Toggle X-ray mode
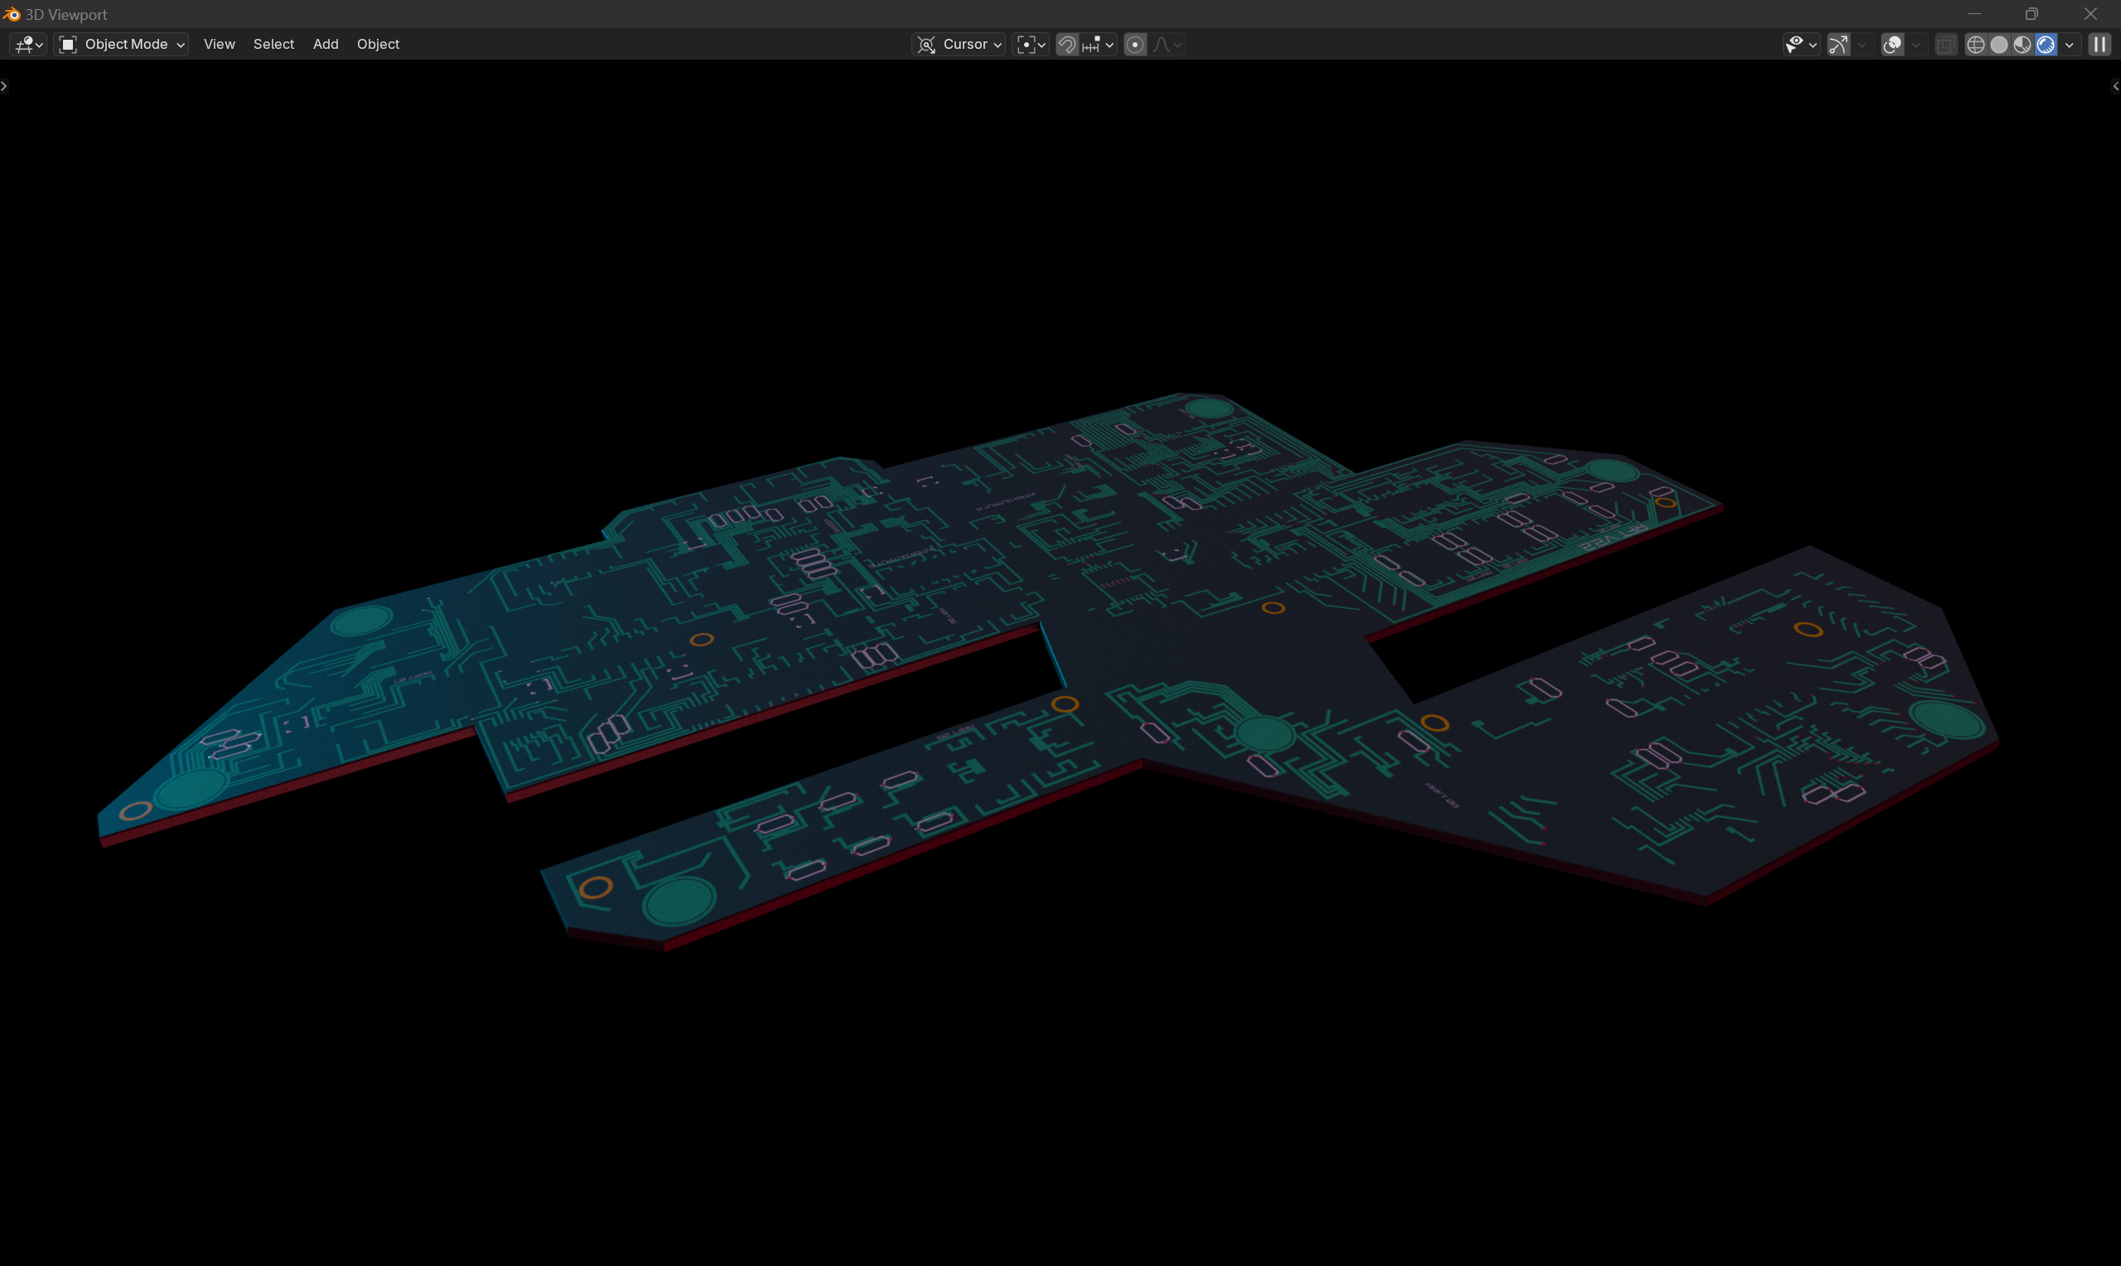 pos(1945,45)
